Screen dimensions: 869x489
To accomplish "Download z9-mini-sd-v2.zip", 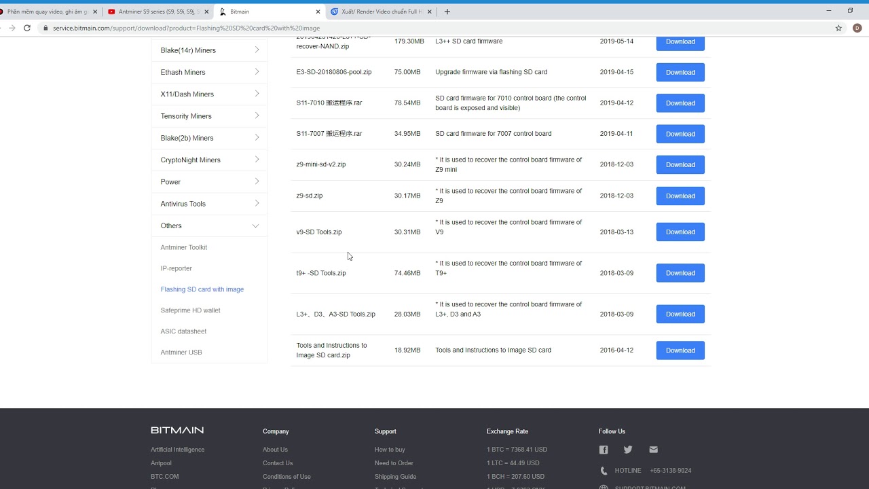I will [x=680, y=164].
